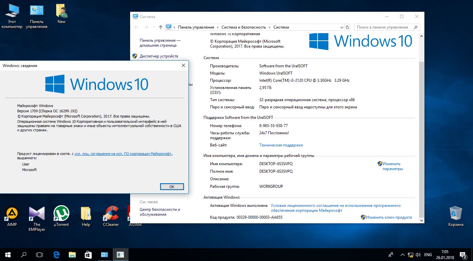Open CCleaner desktop shortcut
Viewport: 473px width, 261px height.
111,213
